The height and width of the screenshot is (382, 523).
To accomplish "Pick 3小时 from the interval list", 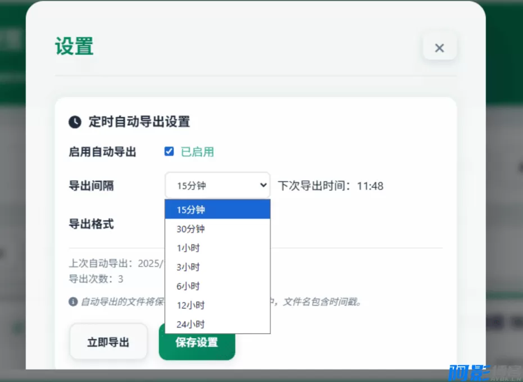I will point(217,267).
